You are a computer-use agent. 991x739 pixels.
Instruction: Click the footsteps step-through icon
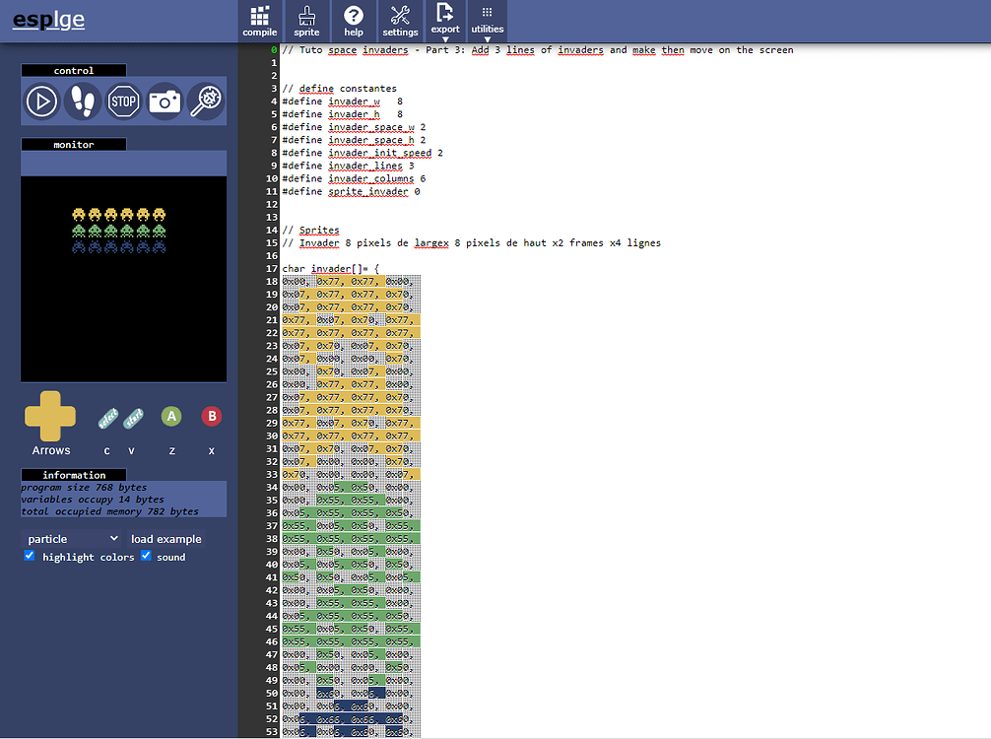(x=83, y=101)
